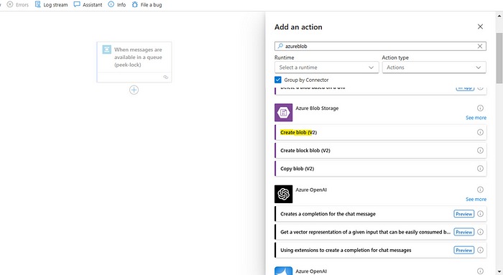Select Using extensions to create completion action
This screenshot has height=275, width=503.
click(380, 250)
